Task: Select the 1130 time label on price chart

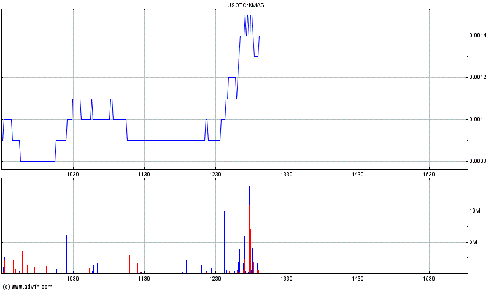Action: (x=144, y=175)
